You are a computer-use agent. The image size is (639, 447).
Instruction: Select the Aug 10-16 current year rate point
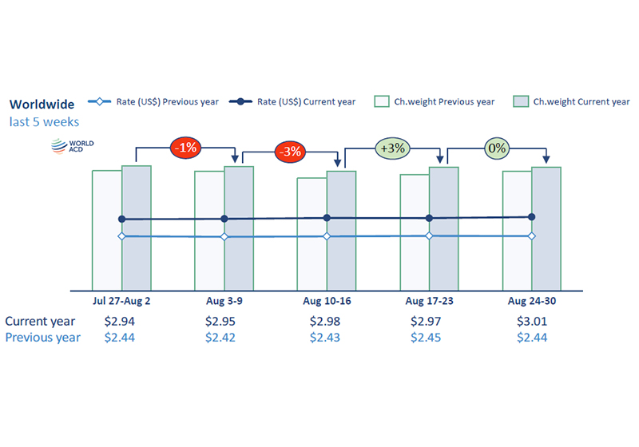point(327,218)
